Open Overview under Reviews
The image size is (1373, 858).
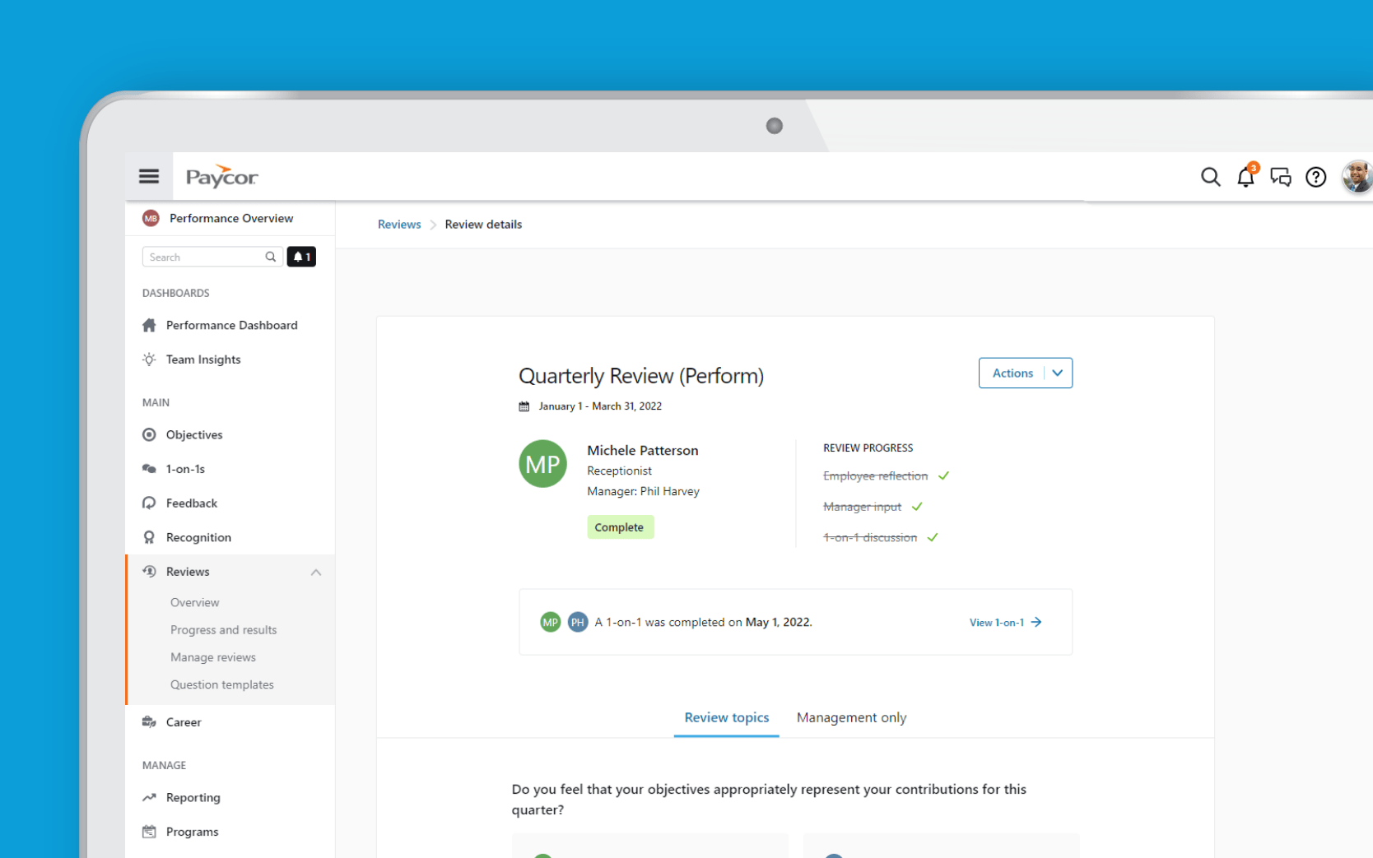click(x=194, y=602)
